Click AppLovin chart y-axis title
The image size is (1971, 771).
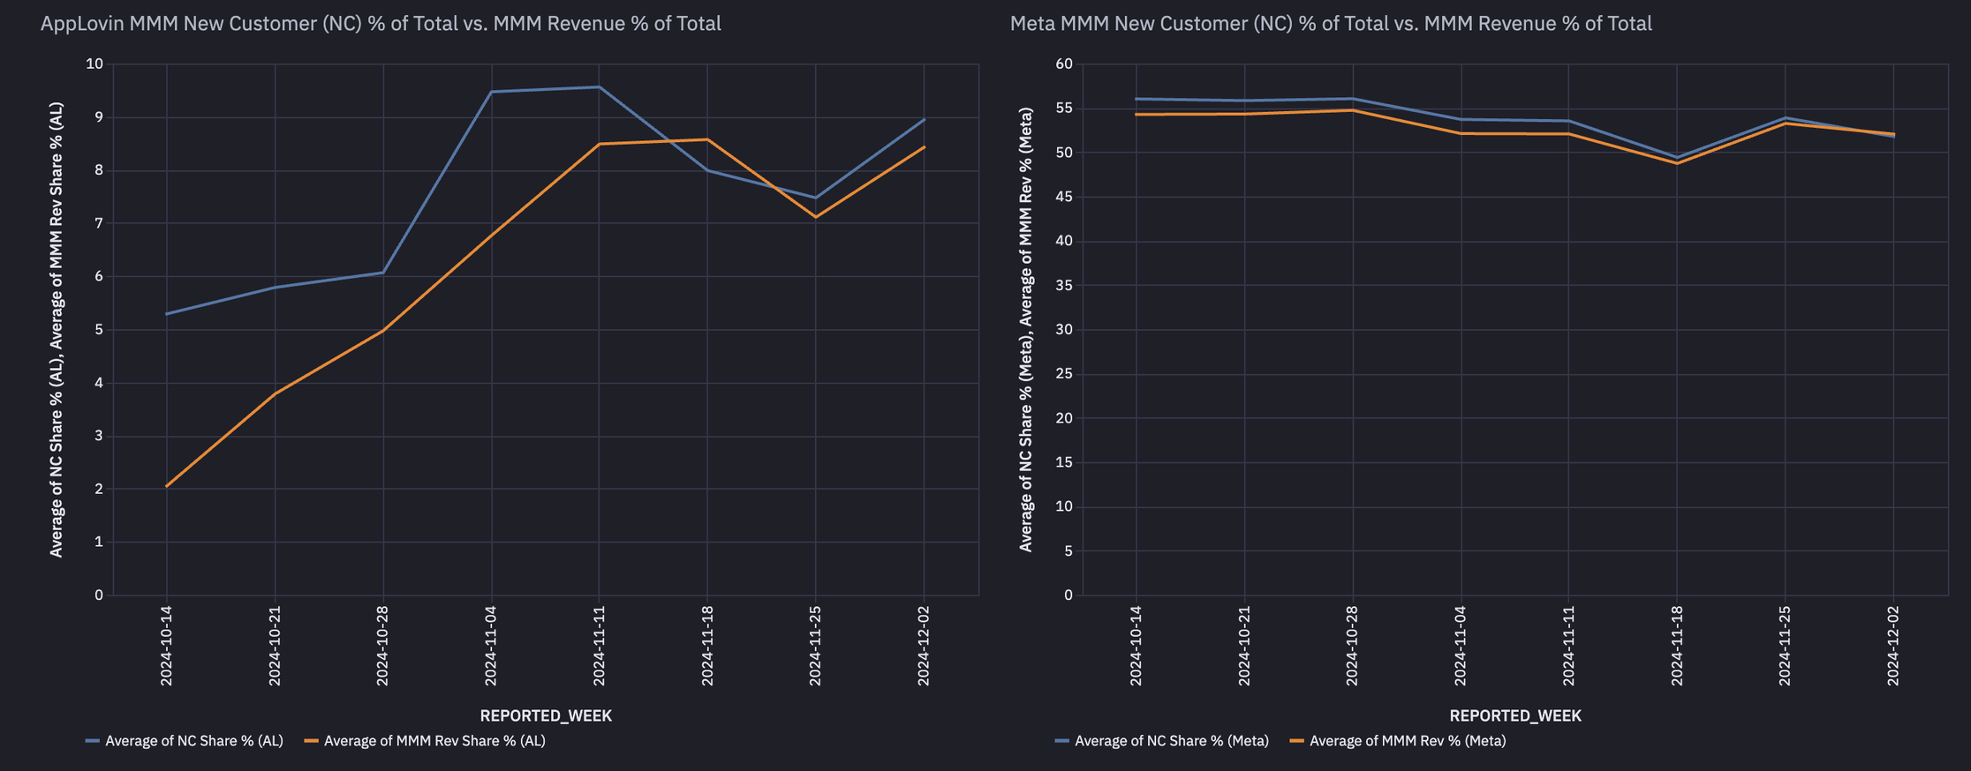57,330
